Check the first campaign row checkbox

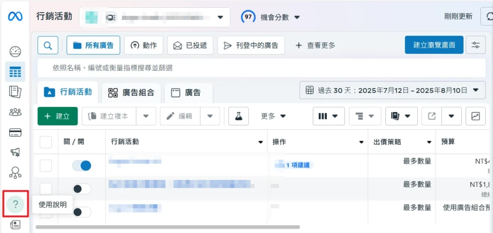46,166
